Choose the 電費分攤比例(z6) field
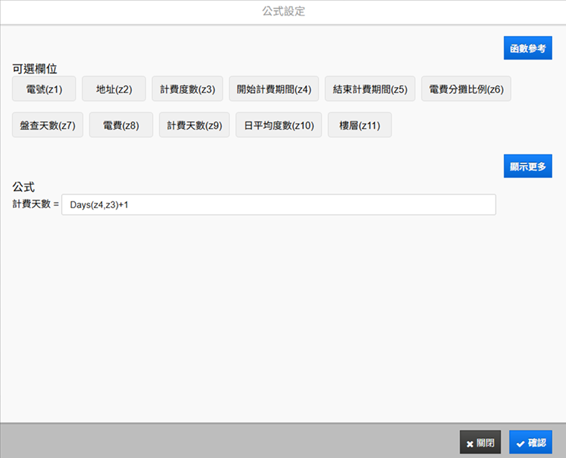Viewport: 566px width, 458px height. click(466, 89)
